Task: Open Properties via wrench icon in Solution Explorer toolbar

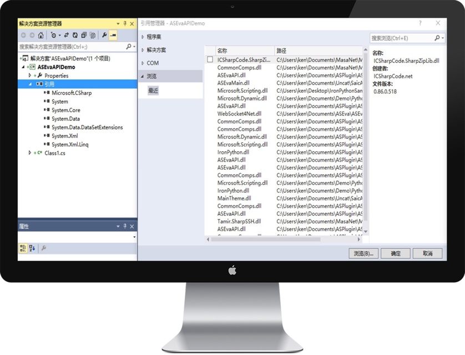Action: pos(104,36)
